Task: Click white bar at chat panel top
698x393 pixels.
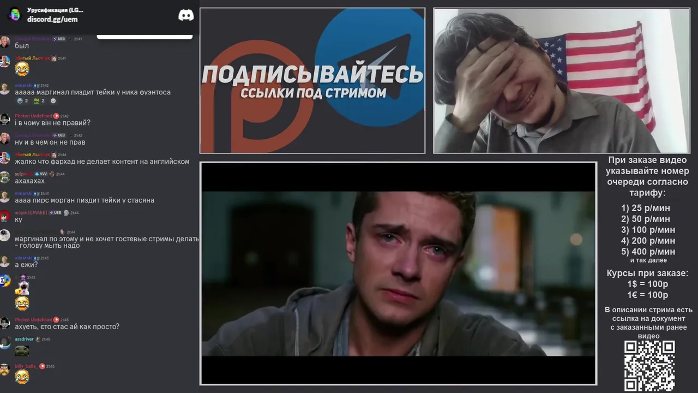Action: coord(145,37)
